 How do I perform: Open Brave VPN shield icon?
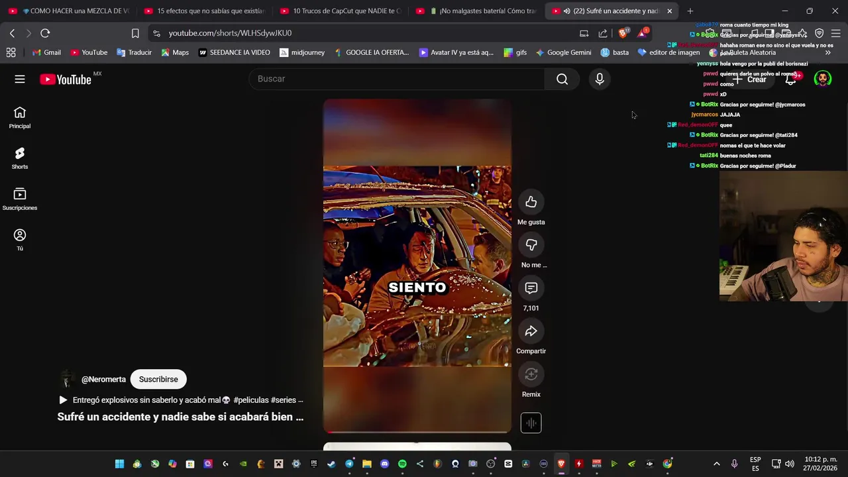tap(819, 33)
